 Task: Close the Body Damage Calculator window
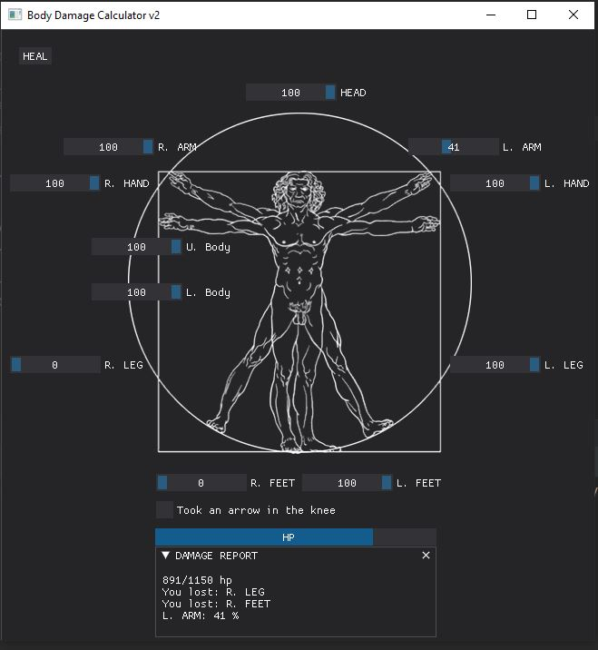[x=573, y=15]
